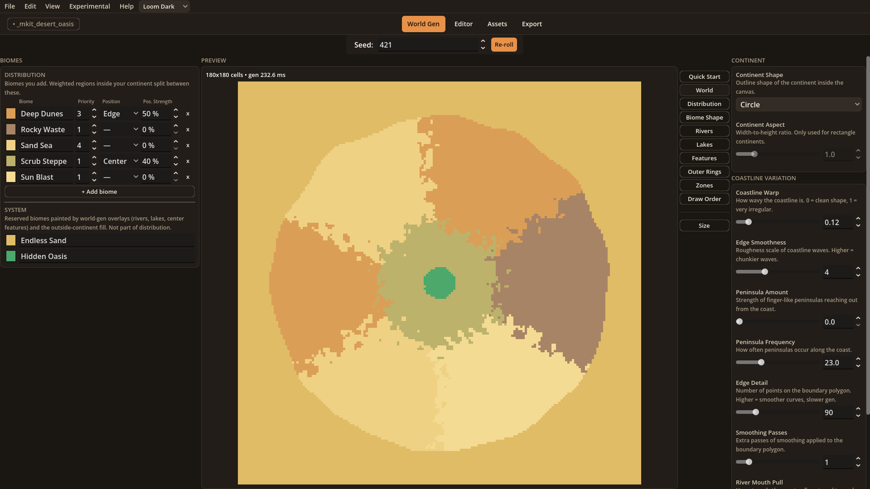Remove the Sand Sea biome row
This screenshot has height=489, width=870.
pos(188,145)
